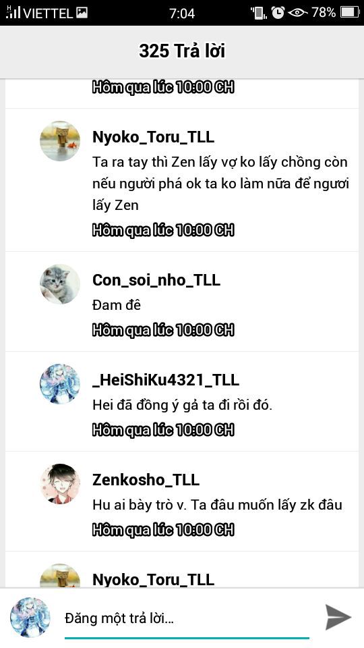The height and width of the screenshot is (648, 364).
Task: Tap the phone vibrate status icon
Action: 259,13
